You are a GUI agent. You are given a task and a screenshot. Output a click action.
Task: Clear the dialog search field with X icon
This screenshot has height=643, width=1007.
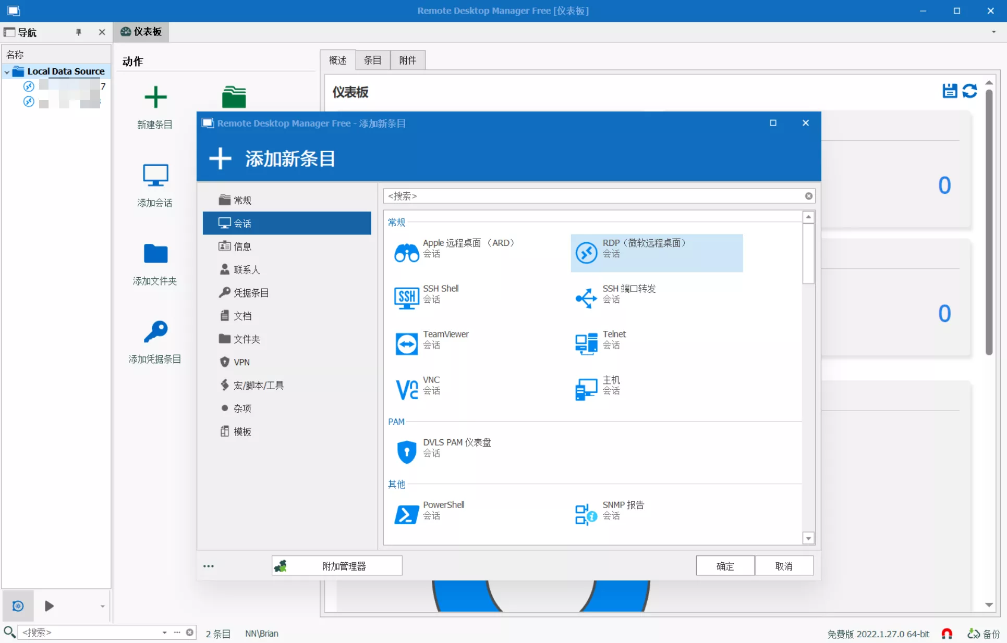point(808,196)
